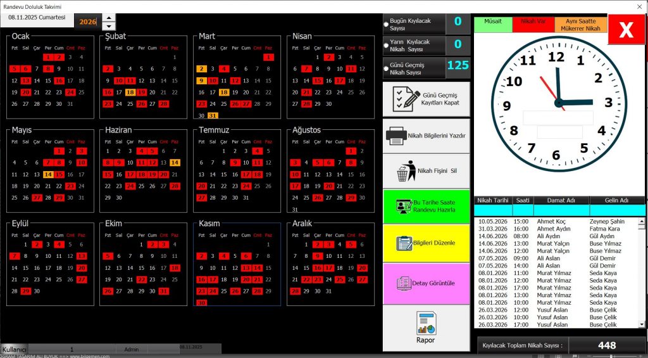Click the clipboard icon for Bilgileri Düzenle
The height and width of the screenshot is (358, 648).
[x=403, y=243]
